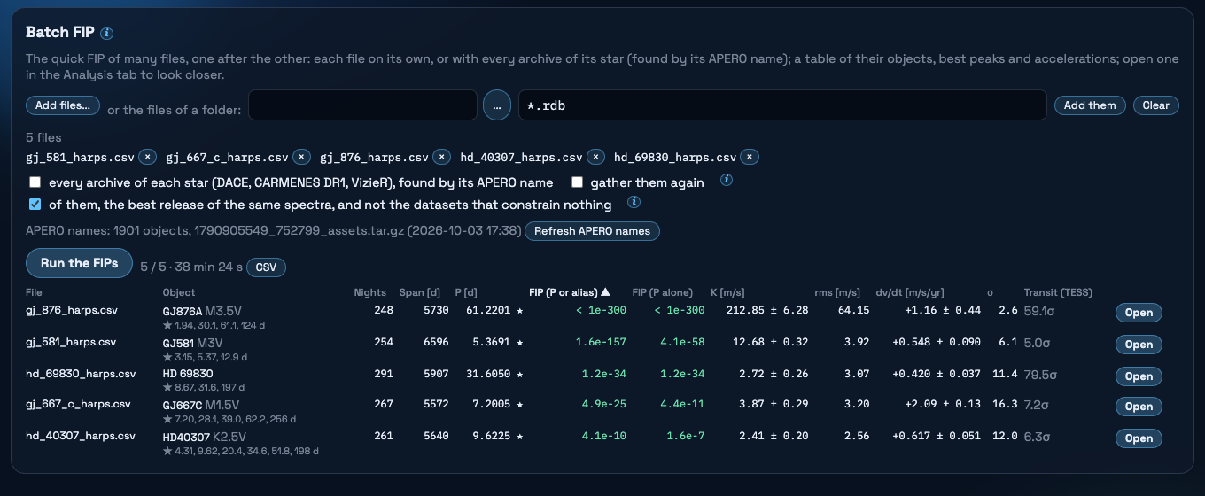
Task: Refresh APERO names
Action: [592, 231]
